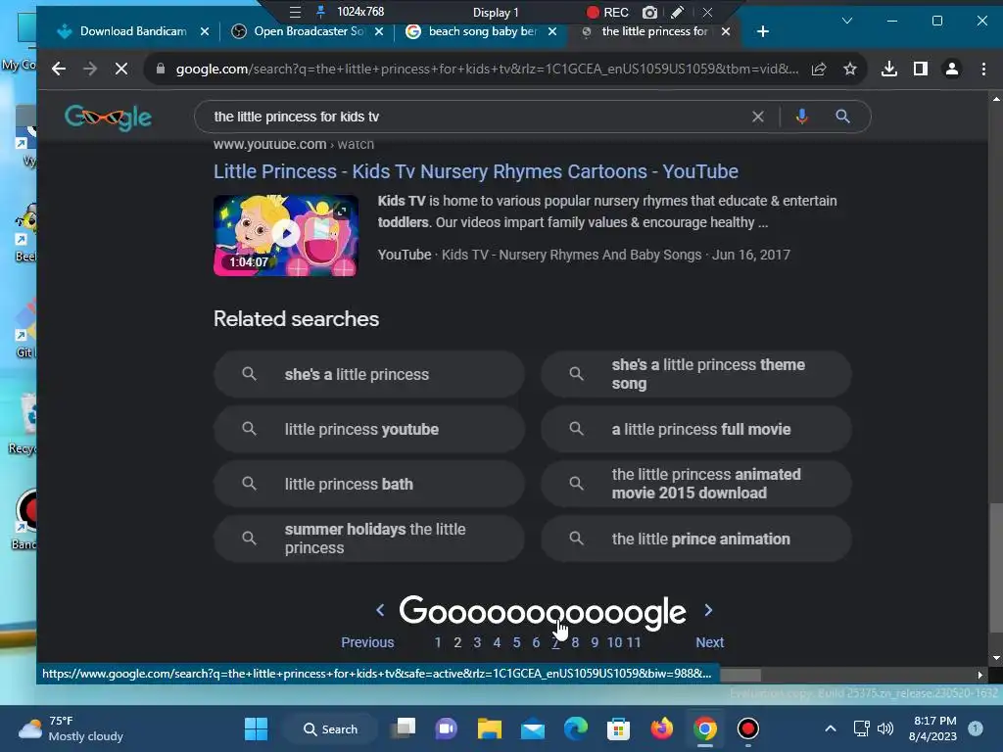Search related: animated movie 2015 download
The width and height of the screenshot is (1003, 752).
tap(696, 484)
